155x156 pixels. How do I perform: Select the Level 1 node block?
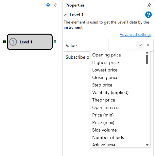pos(30,42)
